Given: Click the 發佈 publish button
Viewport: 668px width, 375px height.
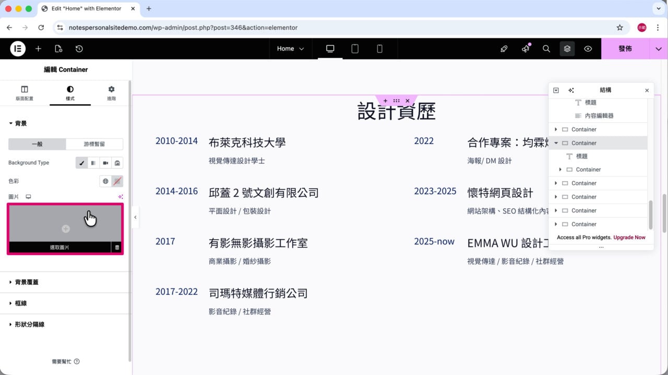Looking at the screenshot, I should 625,48.
